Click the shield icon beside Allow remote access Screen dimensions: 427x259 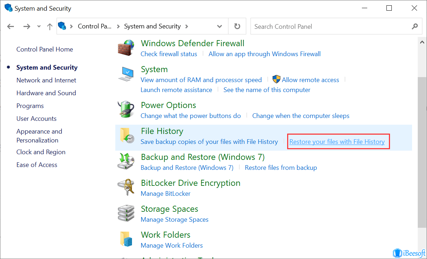tap(276, 80)
